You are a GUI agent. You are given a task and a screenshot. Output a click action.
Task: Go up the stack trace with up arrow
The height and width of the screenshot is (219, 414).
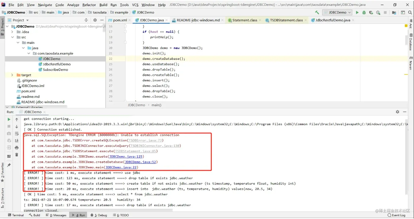(x=17, y=119)
